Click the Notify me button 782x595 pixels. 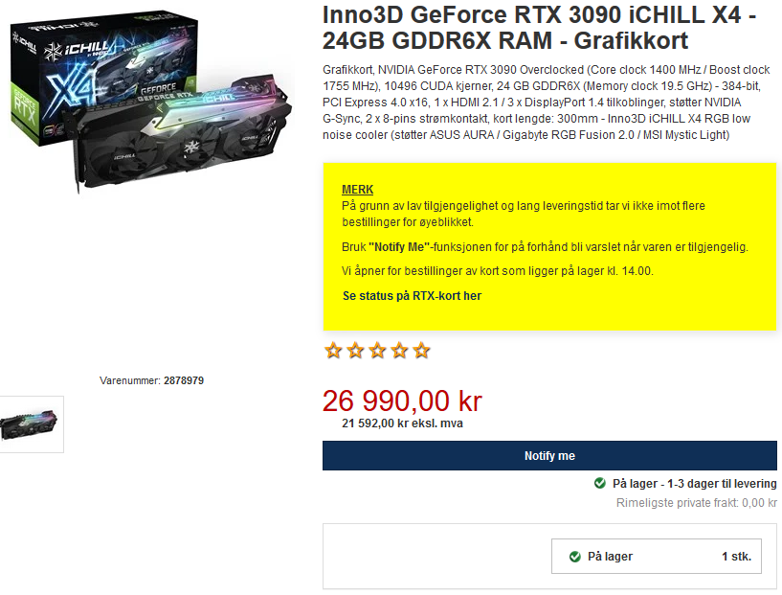point(549,456)
